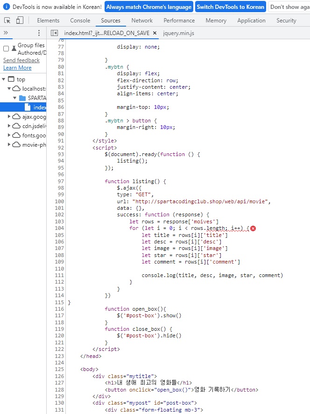Expand the ajax.goog domain node
This screenshot has height=414, width=310.
[9, 116]
